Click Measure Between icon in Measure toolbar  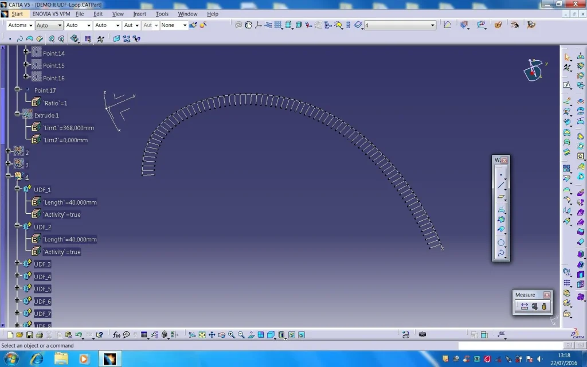coord(525,307)
